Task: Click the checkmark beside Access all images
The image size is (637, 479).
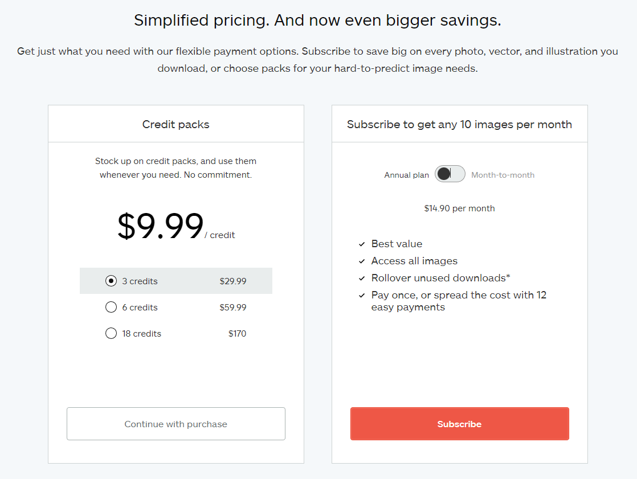Action: [362, 261]
